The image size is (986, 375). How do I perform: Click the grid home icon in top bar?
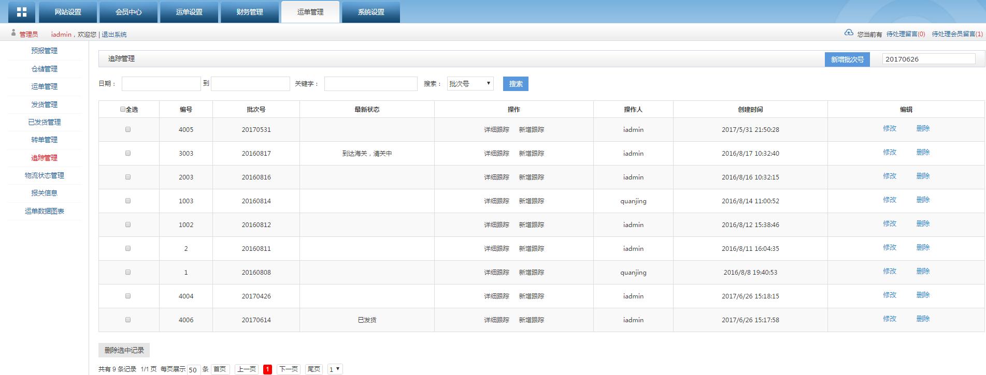click(22, 12)
